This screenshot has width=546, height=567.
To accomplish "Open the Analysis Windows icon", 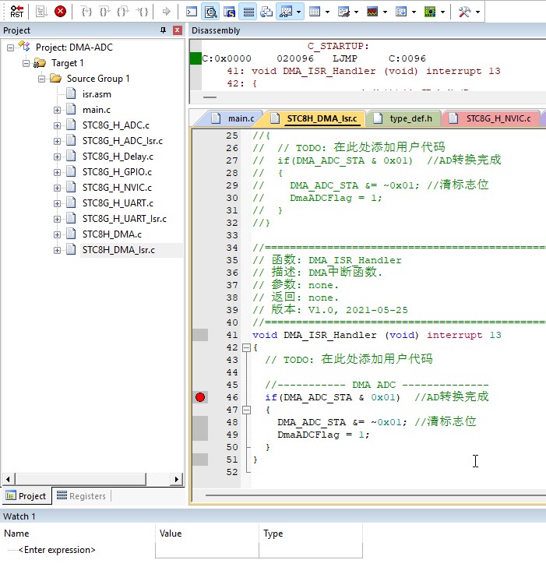I will tap(372, 12).
